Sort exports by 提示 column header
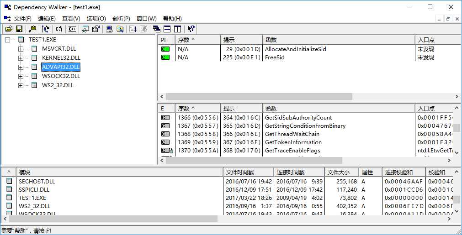Image resolution: width=462 pixels, height=235 pixels. [241, 109]
